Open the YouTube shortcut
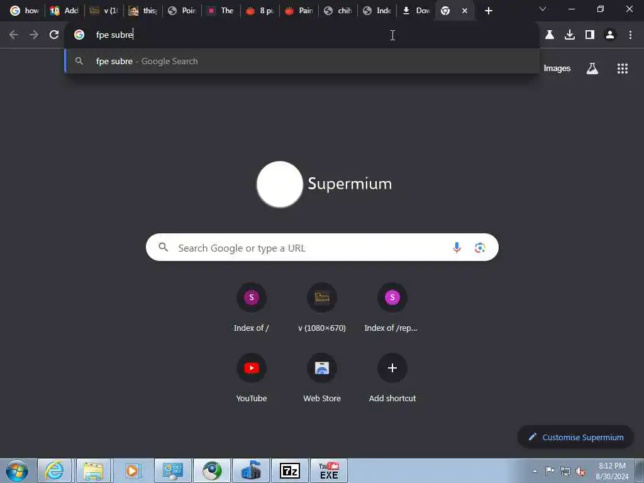This screenshot has width=644, height=483. pyautogui.click(x=252, y=378)
